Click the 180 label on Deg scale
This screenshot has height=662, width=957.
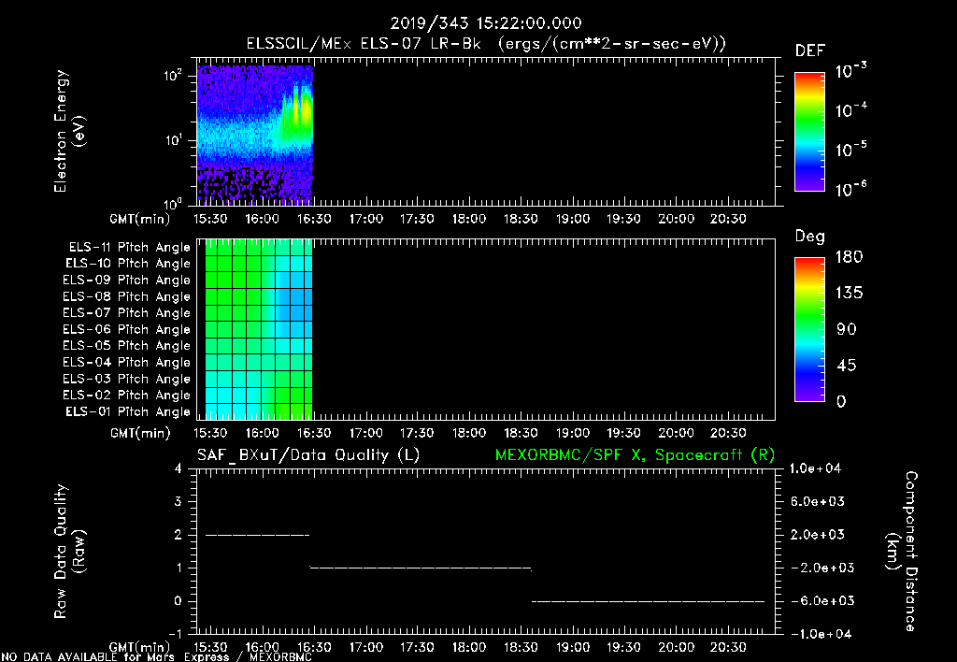point(849,257)
